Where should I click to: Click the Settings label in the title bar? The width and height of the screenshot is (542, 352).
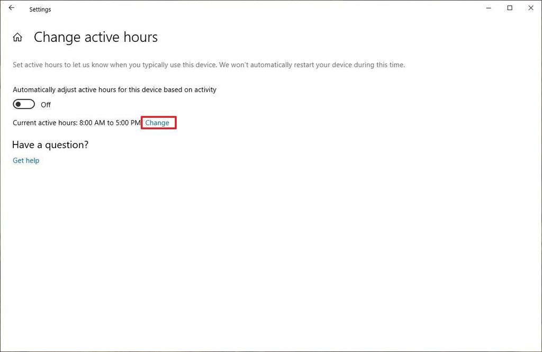(40, 9)
